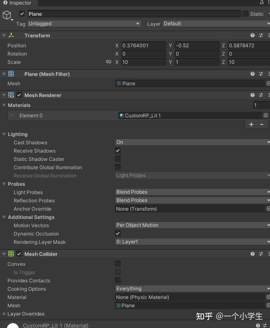Open the Mesh Collider help icon
The image size is (270, 328).
point(253,254)
